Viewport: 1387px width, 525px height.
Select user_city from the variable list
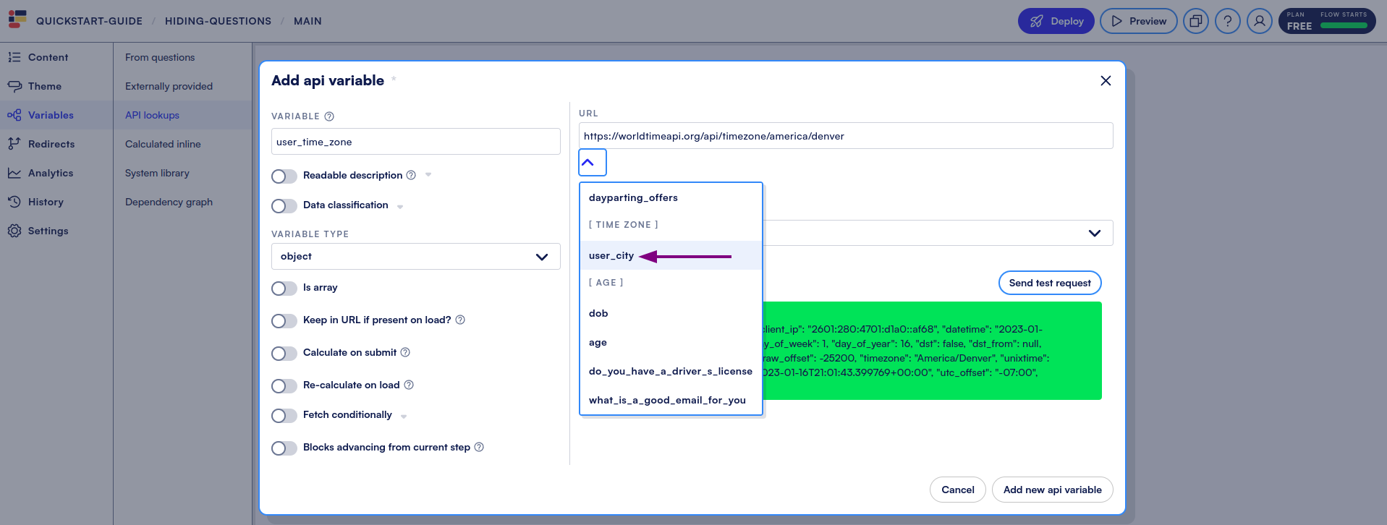[x=611, y=255]
